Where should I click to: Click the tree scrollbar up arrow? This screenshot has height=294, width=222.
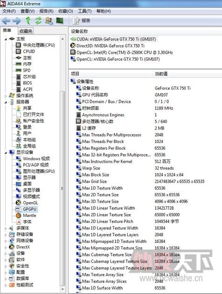pyautogui.click(x=62, y=39)
